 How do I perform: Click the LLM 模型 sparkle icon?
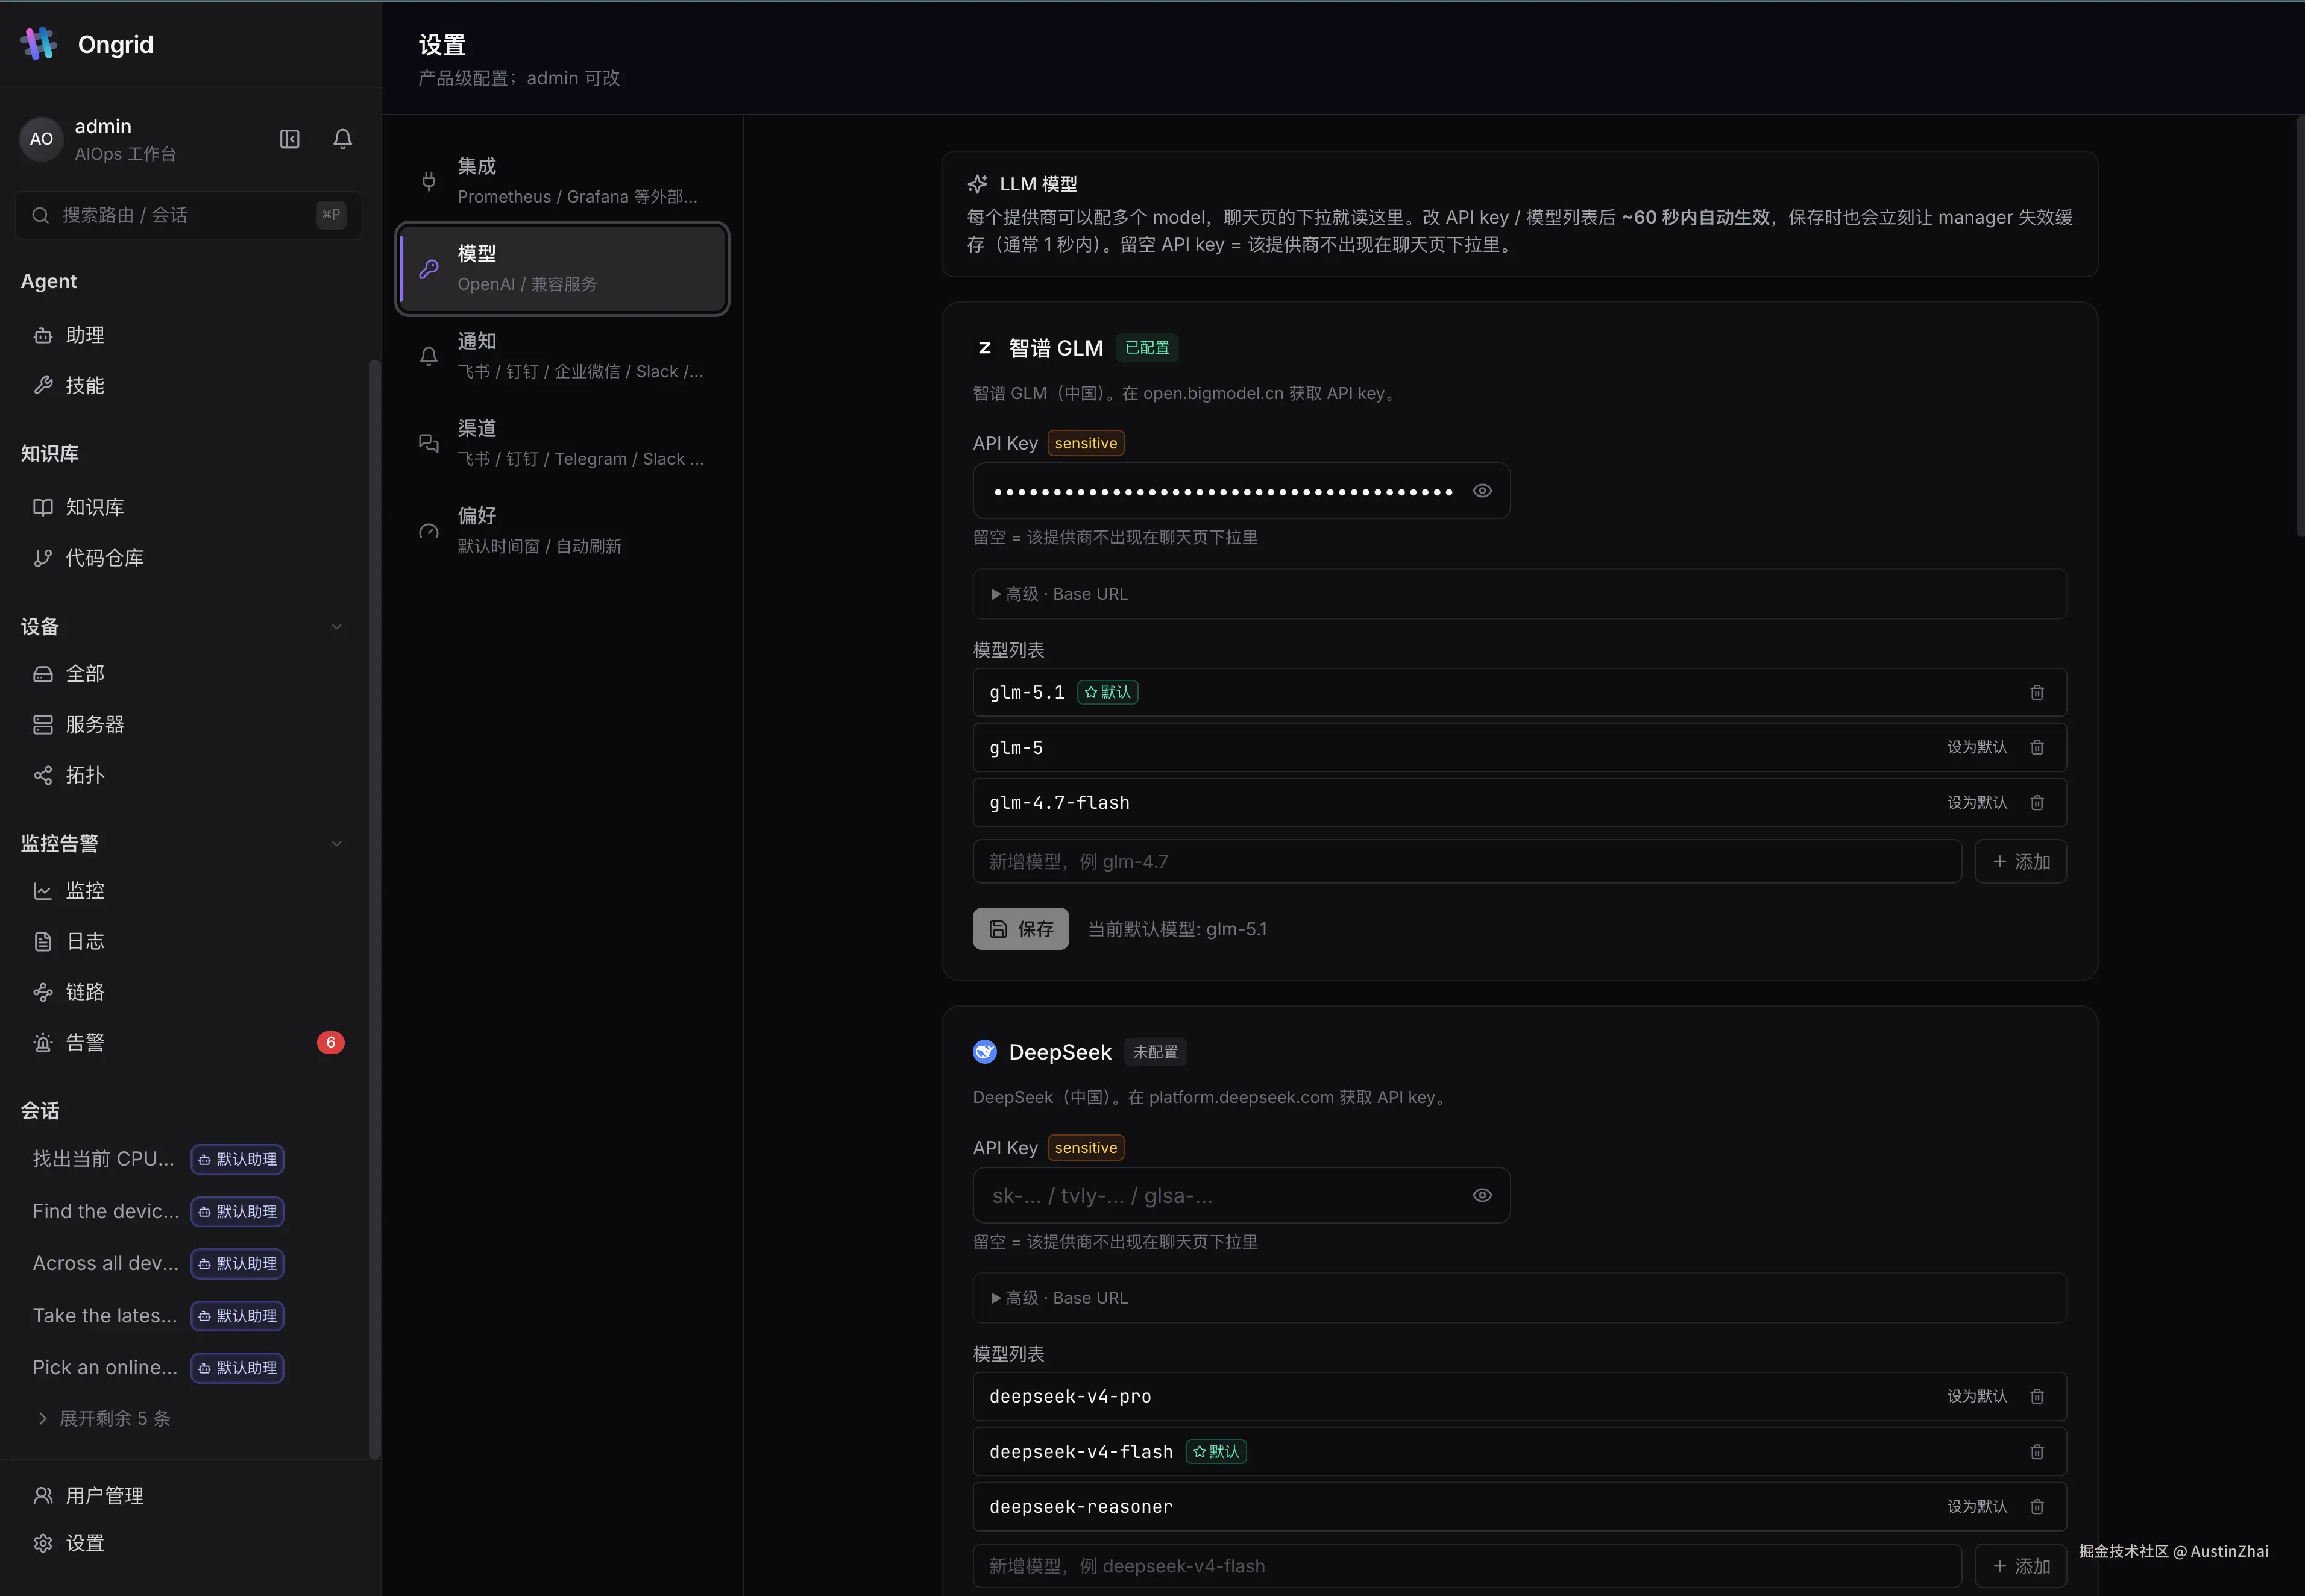click(978, 184)
